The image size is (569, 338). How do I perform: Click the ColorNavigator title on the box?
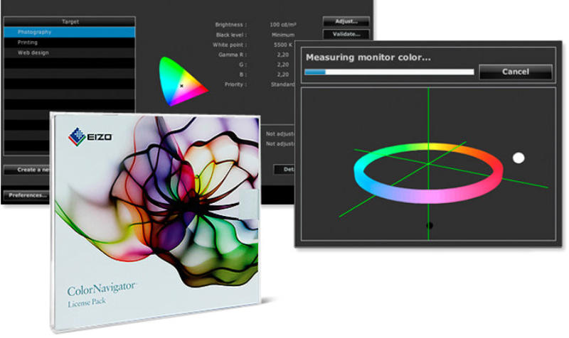click(101, 288)
